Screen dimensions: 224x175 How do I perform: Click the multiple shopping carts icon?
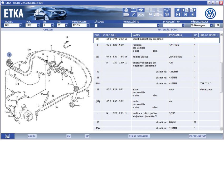(x=167, y=10)
